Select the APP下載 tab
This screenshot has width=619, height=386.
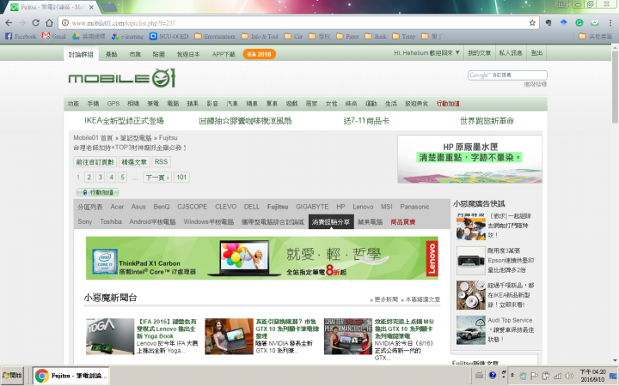point(224,54)
